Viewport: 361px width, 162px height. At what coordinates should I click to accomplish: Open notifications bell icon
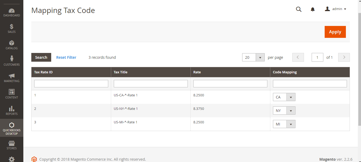[313, 10]
